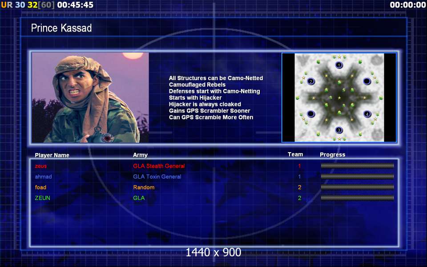This screenshot has width=427, height=267.
Task: Click the 00:45:45 timer at the top
Action: click(x=76, y=4)
